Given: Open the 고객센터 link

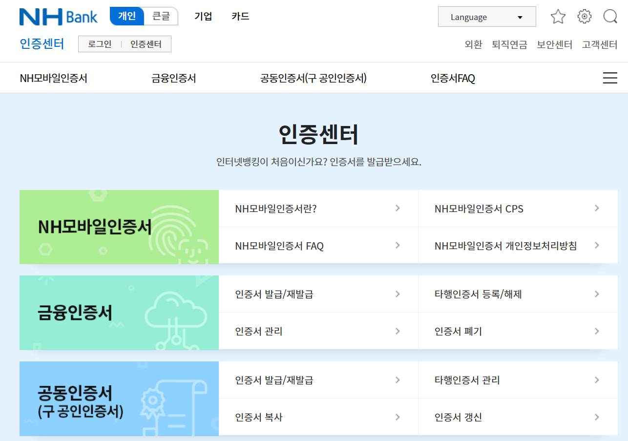Looking at the screenshot, I should [600, 44].
